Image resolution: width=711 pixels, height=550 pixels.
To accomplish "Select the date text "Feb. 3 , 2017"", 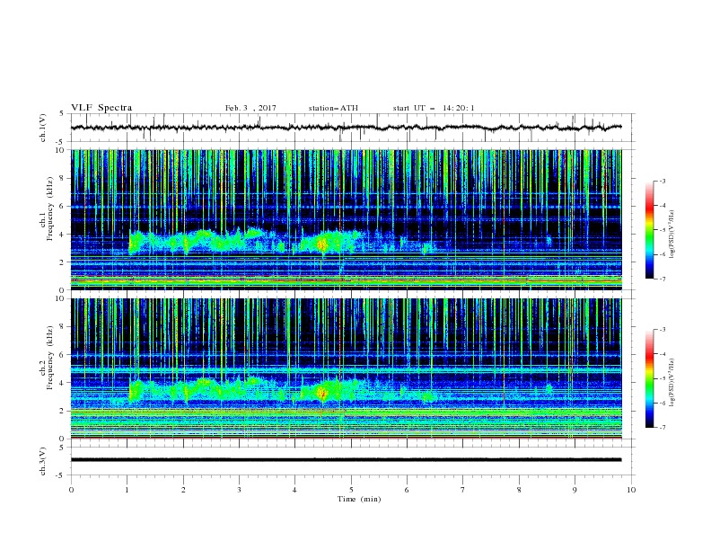I will point(250,108).
